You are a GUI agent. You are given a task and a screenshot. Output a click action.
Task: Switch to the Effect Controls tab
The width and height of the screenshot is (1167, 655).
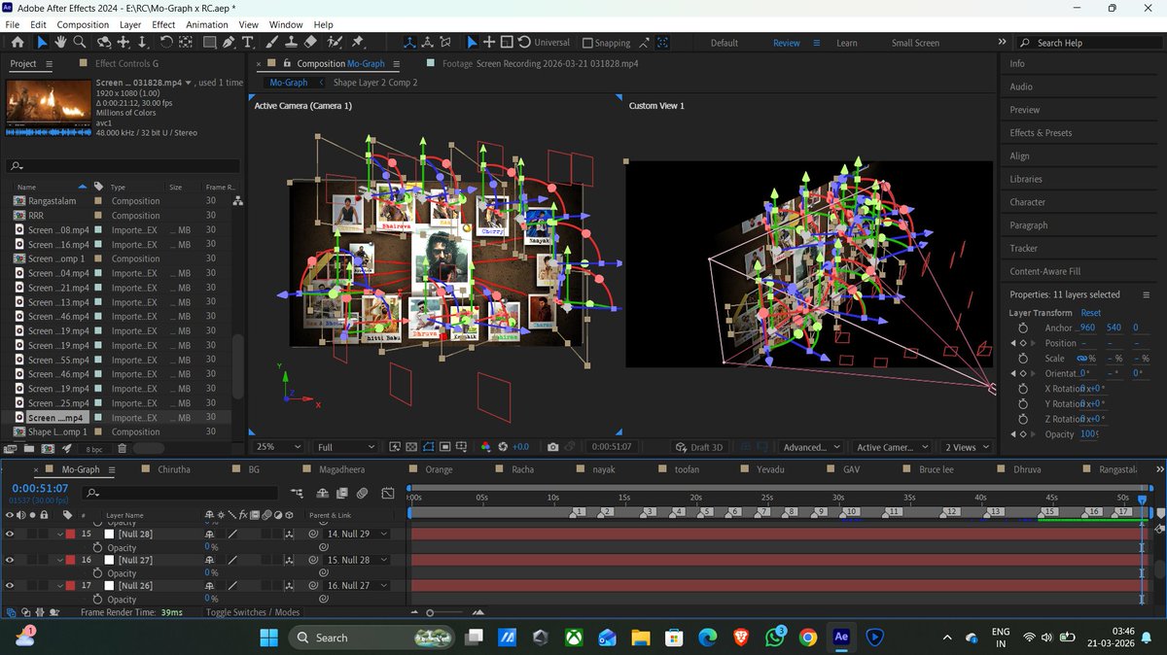126,63
